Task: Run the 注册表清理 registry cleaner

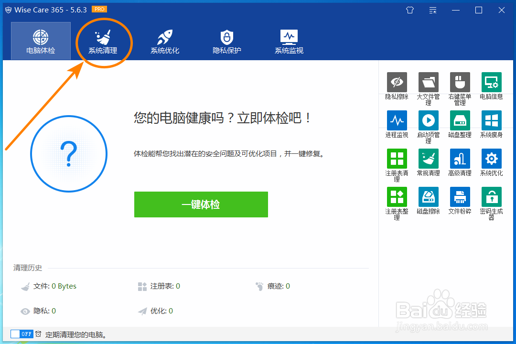Action: pyautogui.click(x=397, y=159)
